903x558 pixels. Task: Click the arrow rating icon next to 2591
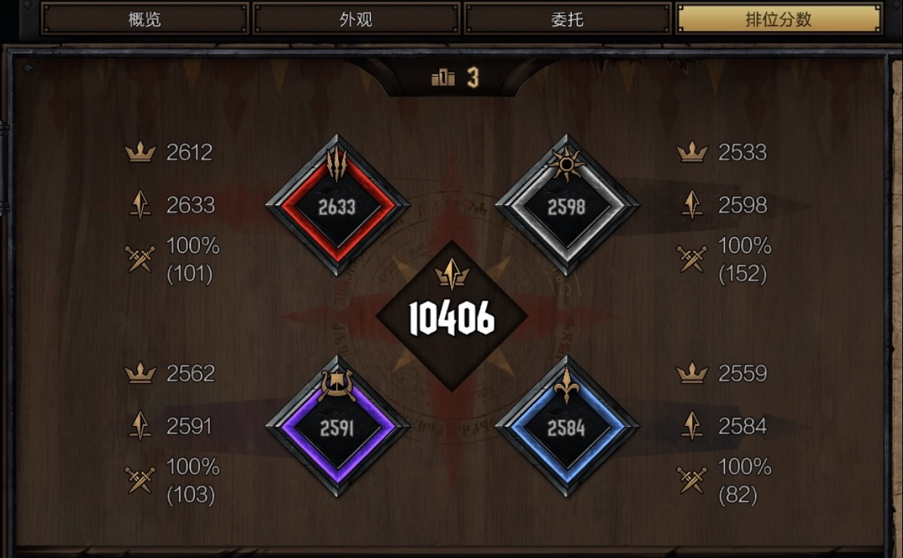click(x=140, y=426)
